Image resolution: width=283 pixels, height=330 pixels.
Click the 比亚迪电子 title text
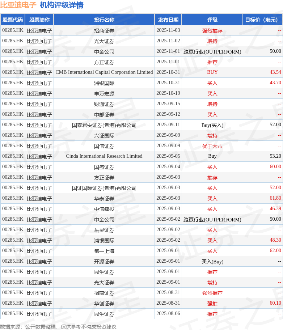point(18,5)
